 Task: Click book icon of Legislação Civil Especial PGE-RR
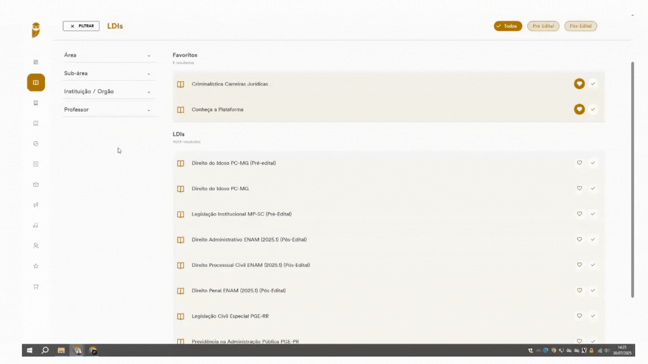coord(181,316)
